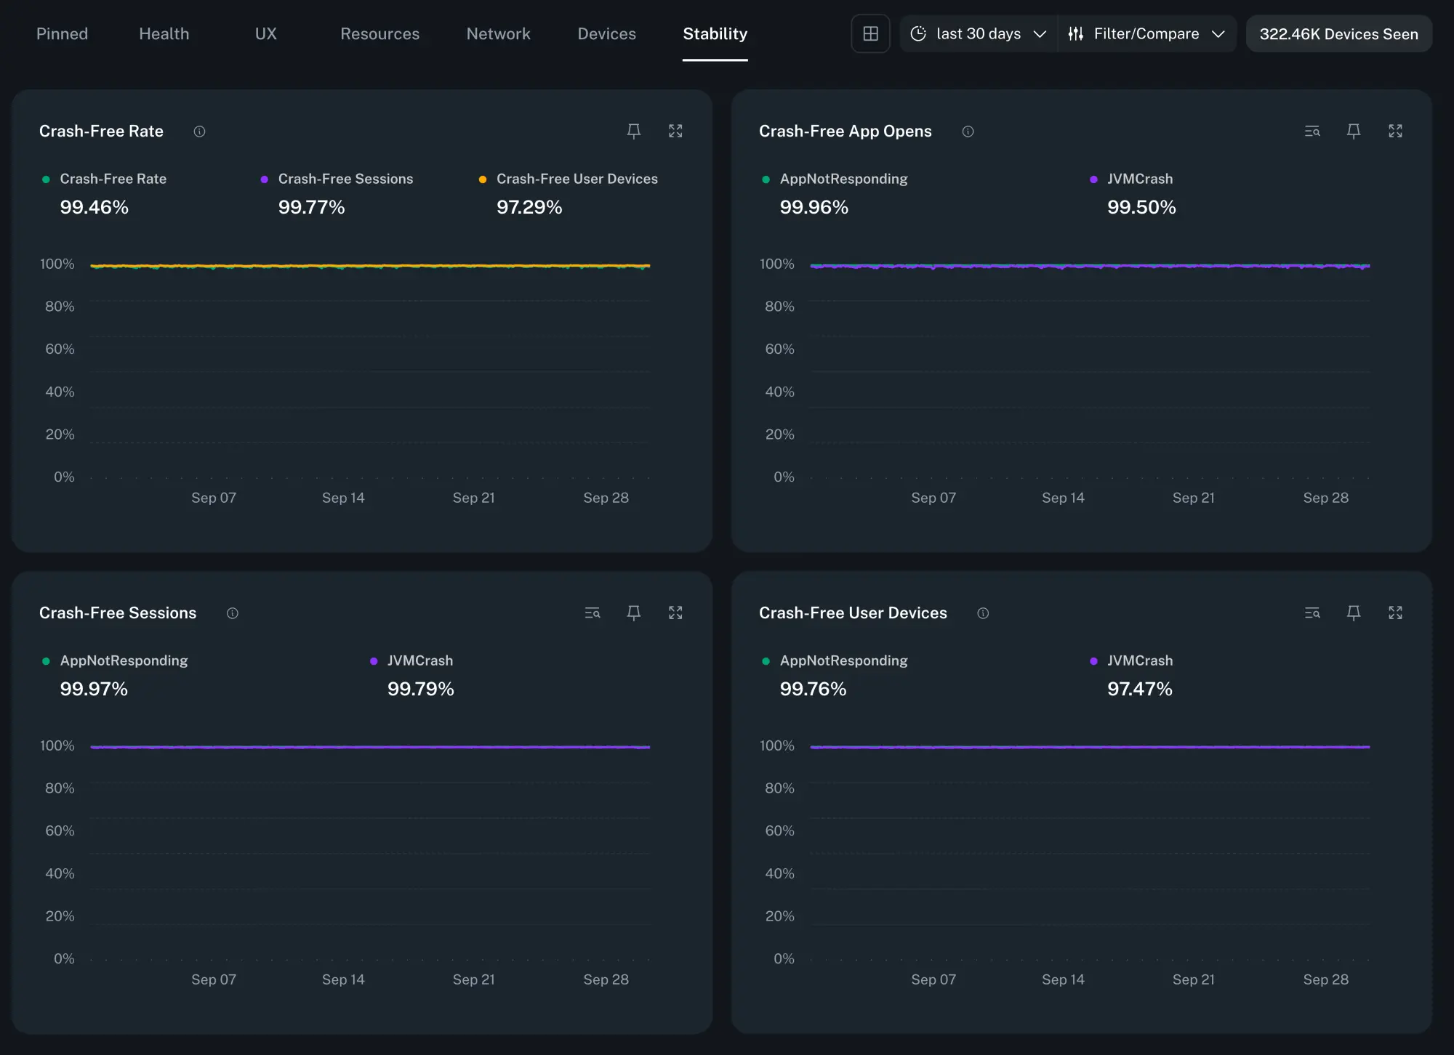Pin the Crash-Free Rate card
The image size is (1454, 1055).
[633, 131]
